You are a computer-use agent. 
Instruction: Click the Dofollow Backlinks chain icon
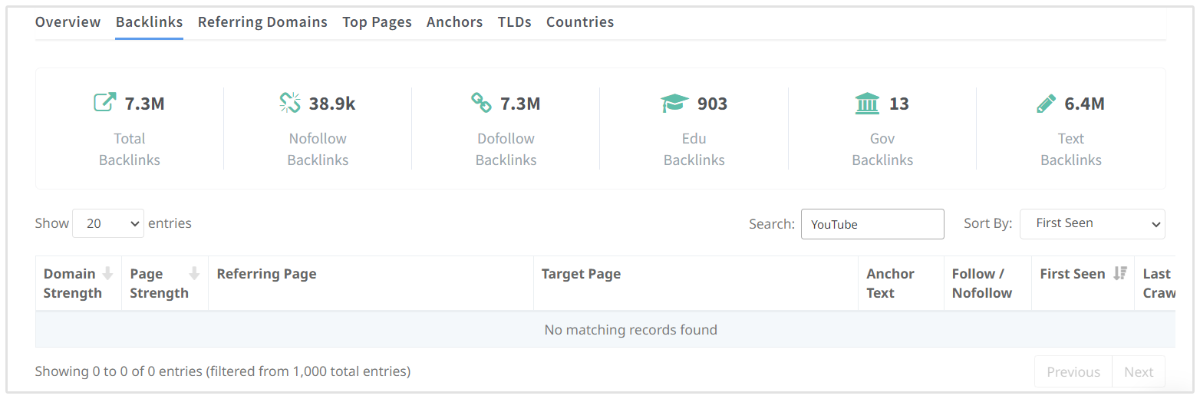coord(481,103)
